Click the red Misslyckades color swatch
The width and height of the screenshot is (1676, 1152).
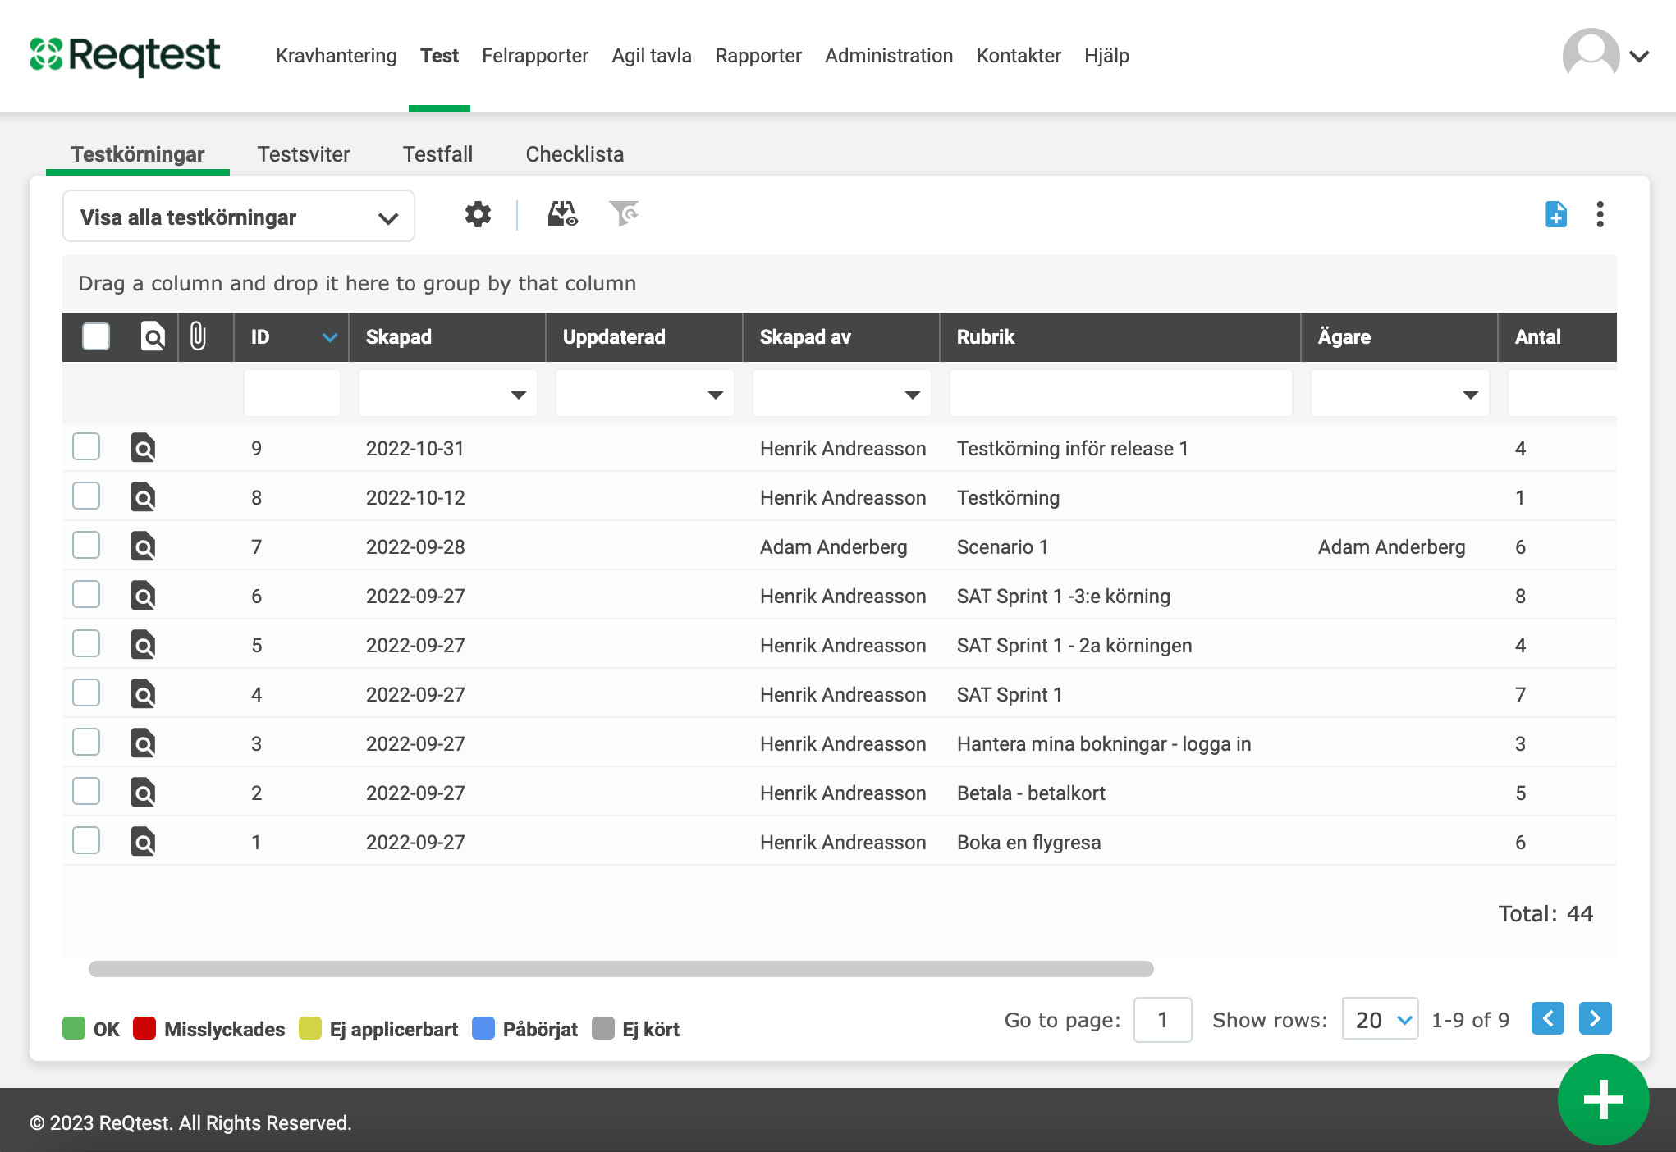coord(144,1029)
